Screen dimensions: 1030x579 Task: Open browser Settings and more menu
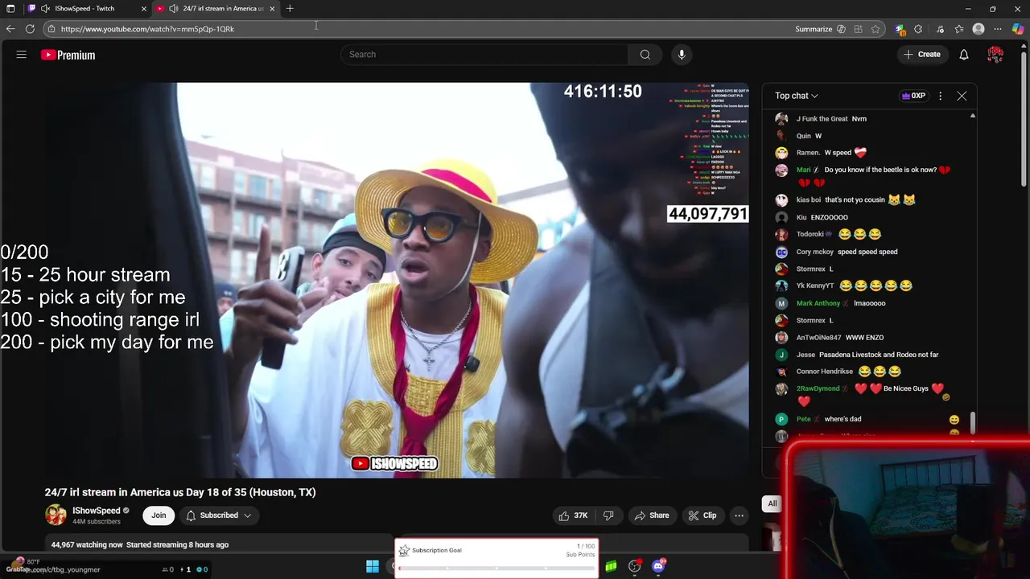tap(998, 29)
